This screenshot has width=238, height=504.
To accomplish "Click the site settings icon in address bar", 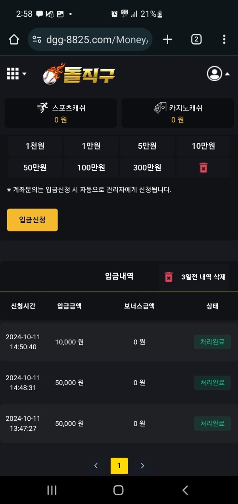I will 37,39.
